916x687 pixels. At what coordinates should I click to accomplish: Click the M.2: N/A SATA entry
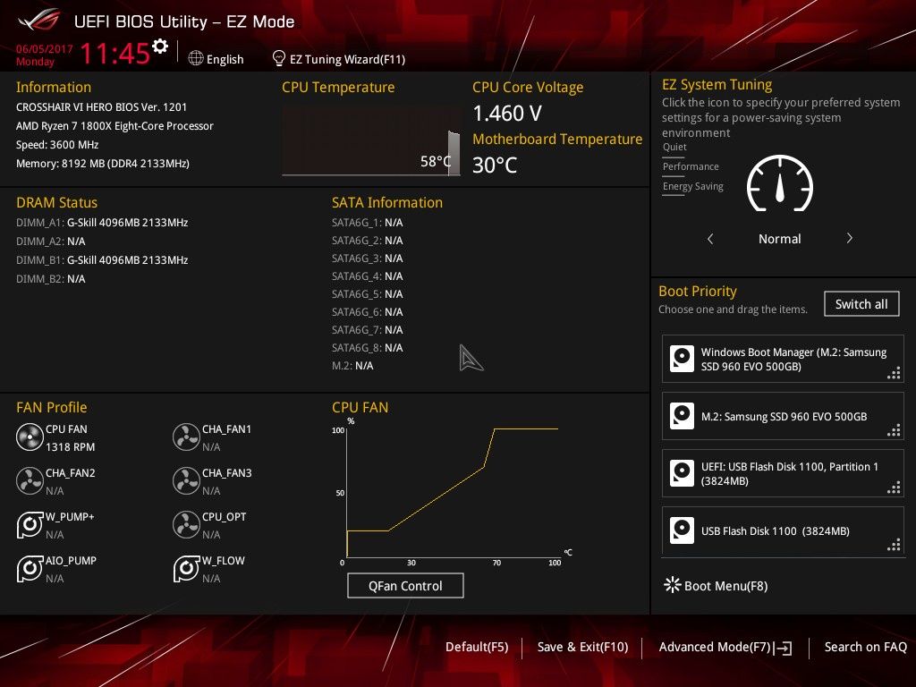pyautogui.click(x=352, y=366)
